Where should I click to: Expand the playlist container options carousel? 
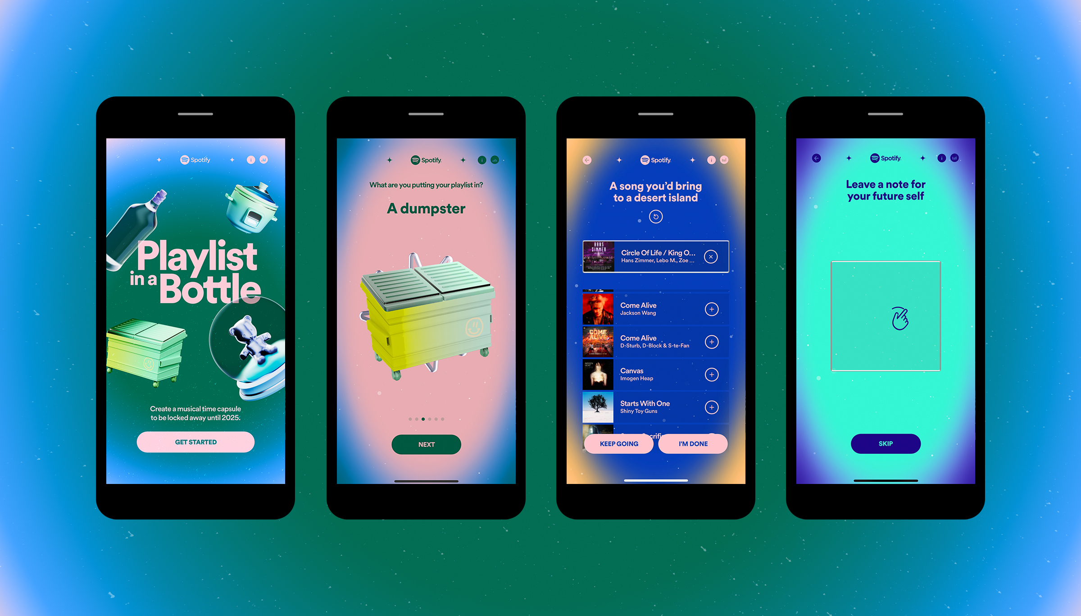426,418
